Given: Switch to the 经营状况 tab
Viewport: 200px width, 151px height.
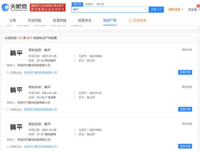Looking at the screenshot, I should tap(84, 20).
